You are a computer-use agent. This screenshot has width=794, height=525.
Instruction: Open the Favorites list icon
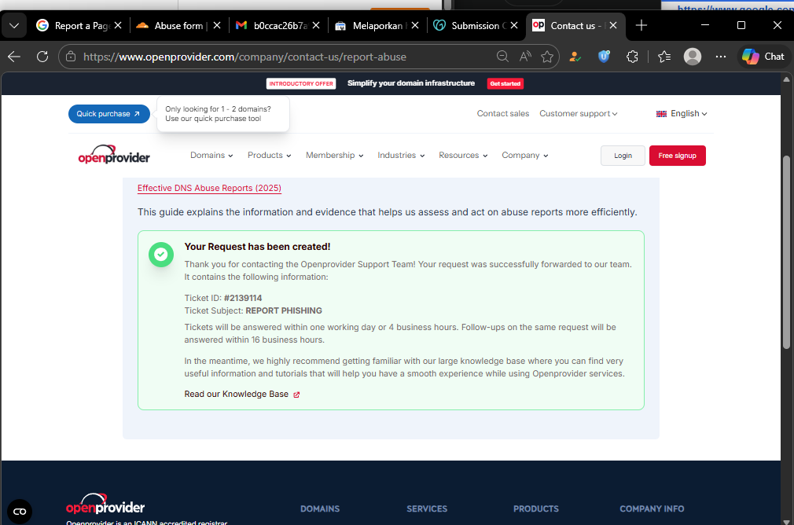point(664,57)
